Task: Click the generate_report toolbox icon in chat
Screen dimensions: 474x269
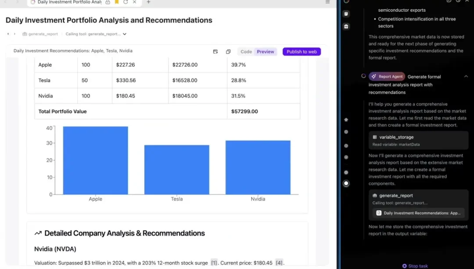Action: click(x=374, y=196)
